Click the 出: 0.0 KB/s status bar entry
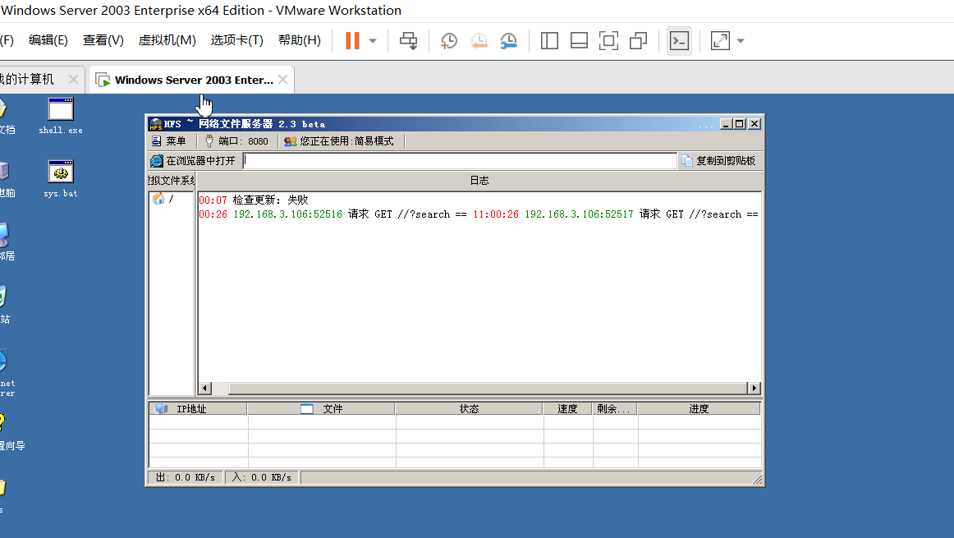954x538 pixels. coord(186,477)
